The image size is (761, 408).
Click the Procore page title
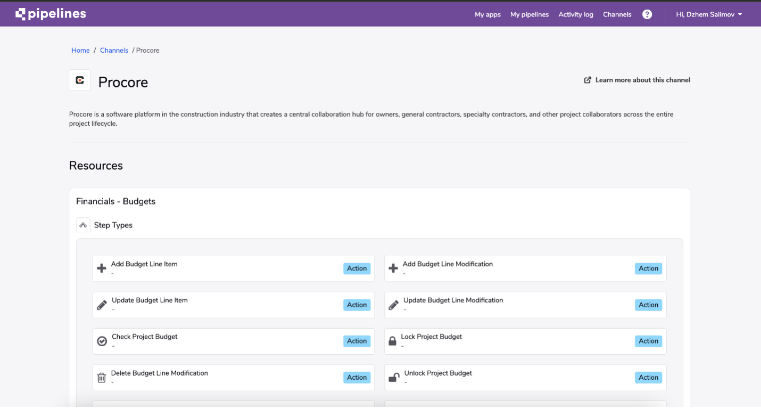point(123,82)
